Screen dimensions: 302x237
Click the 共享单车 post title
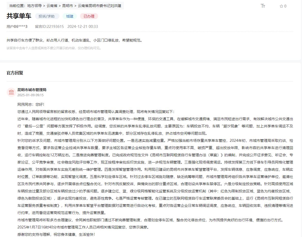click(x=19, y=16)
